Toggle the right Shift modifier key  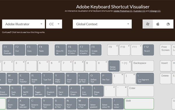(139, 104)
